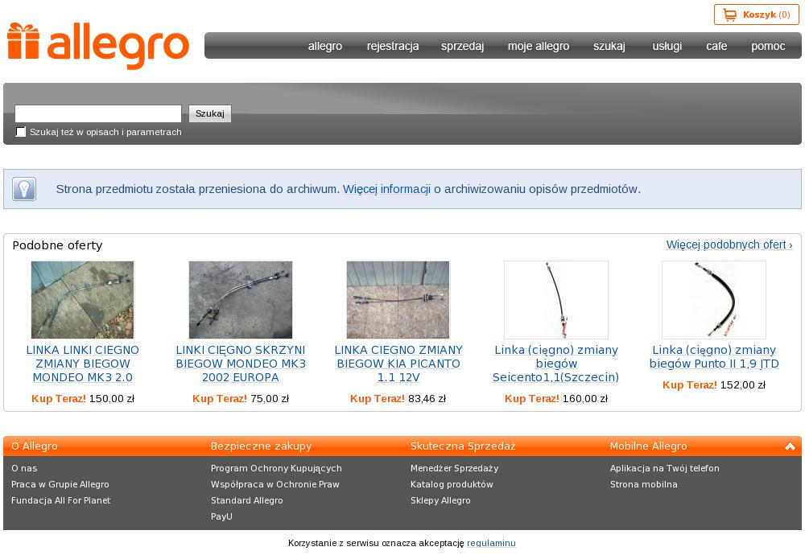Open 'LINKA LINKI CIEGNO ZMIANY BIEGOW MONDEO MK3 2.0' offer
The width and height of the screenshot is (805, 559).
(x=83, y=364)
